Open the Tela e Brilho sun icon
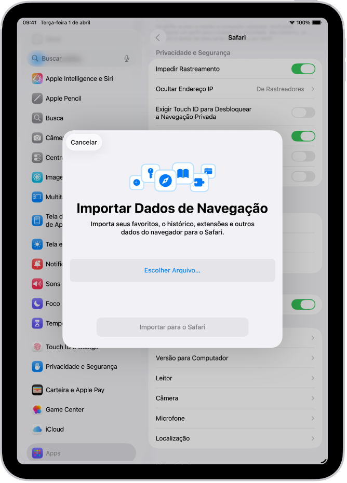Viewport: 347px width, 483px height. (x=37, y=244)
